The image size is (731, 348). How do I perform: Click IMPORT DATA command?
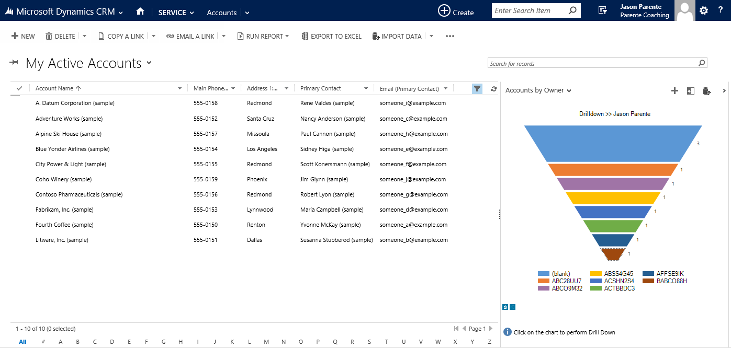coord(397,36)
